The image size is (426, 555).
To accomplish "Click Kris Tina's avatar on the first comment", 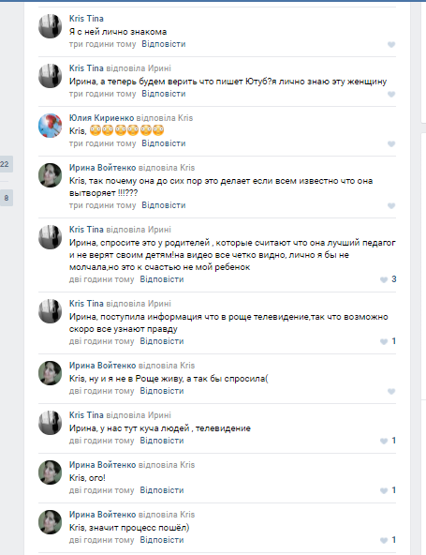I will tap(50, 26).
